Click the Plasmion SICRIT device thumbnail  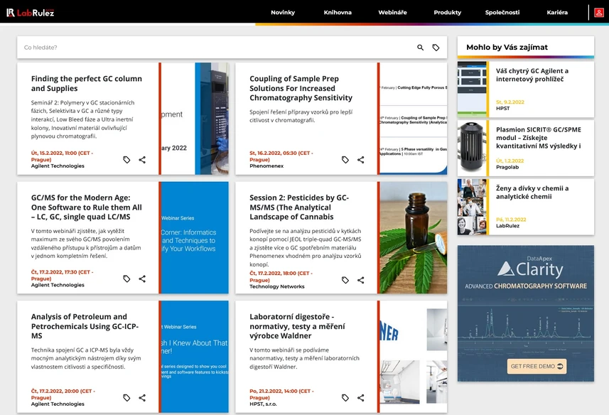pos(472,149)
